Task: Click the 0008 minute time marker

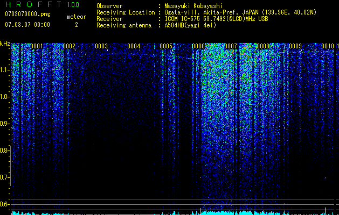Action: [263, 46]
